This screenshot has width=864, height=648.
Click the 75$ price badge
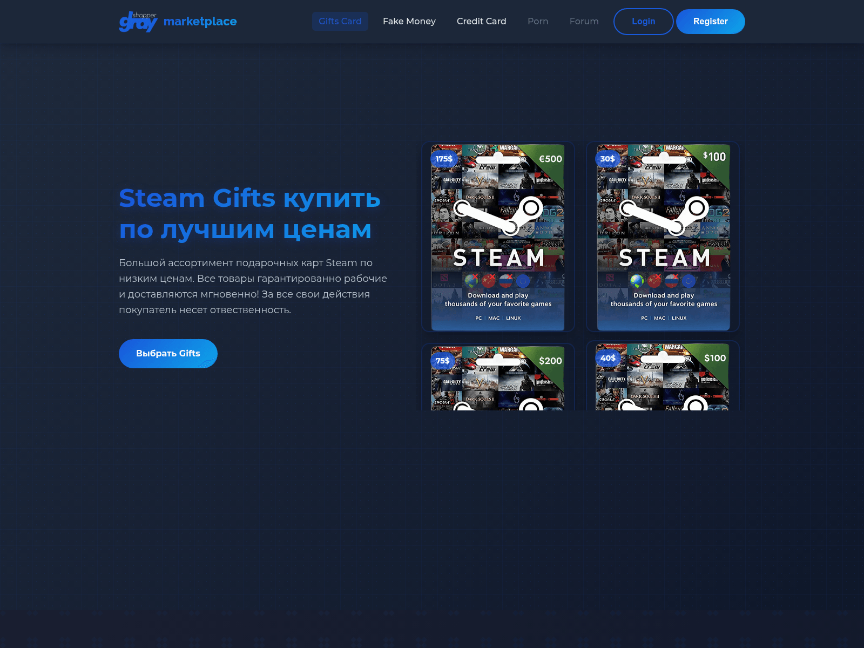pos(443,361)
